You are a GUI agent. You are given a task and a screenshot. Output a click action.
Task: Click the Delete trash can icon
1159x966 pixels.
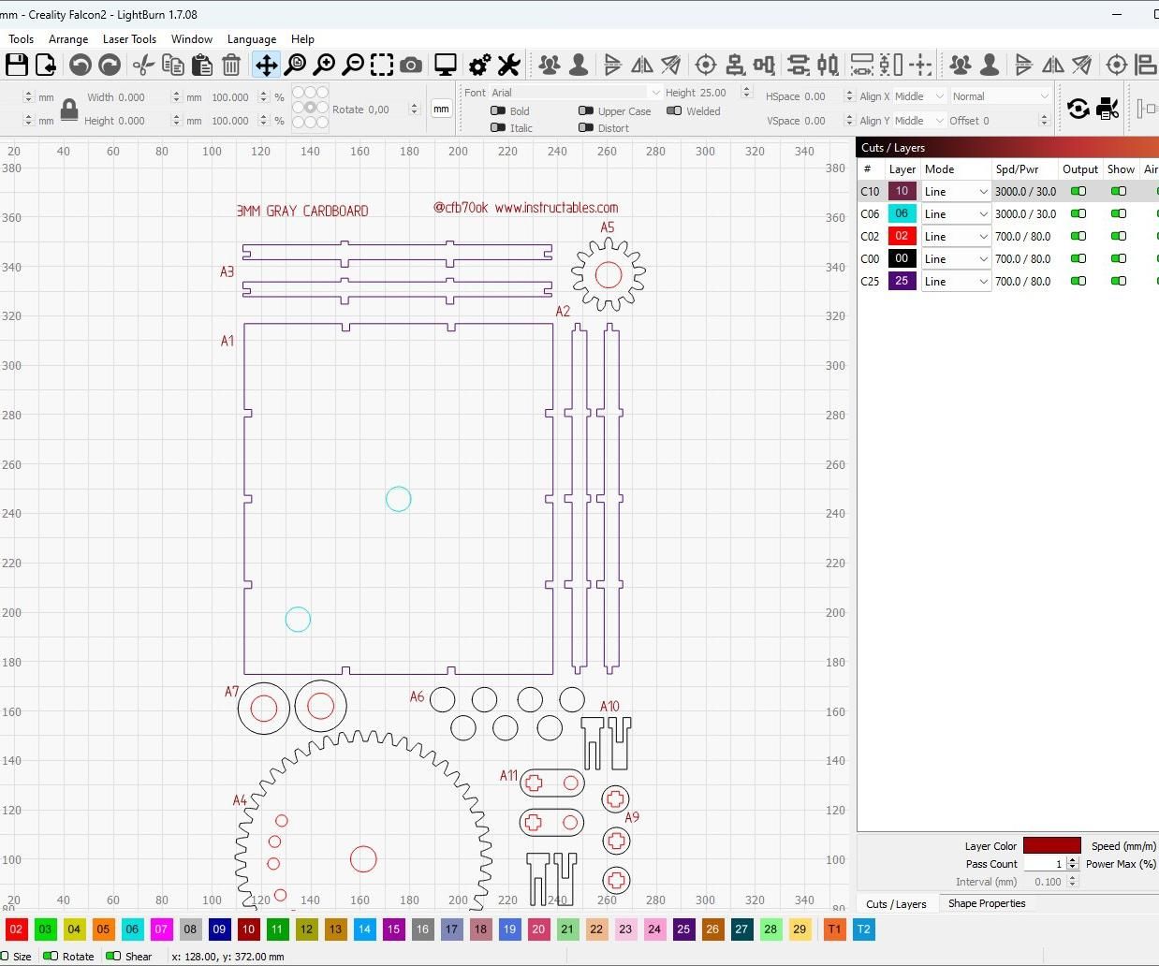[x=231, y=65]
